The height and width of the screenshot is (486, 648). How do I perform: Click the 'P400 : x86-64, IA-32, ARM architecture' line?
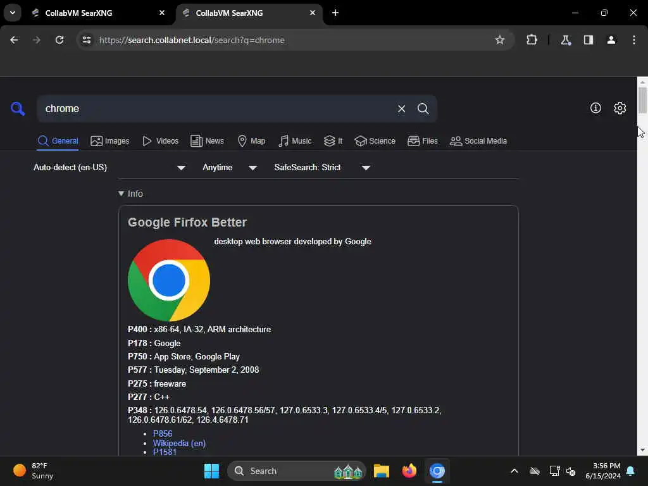199,329
